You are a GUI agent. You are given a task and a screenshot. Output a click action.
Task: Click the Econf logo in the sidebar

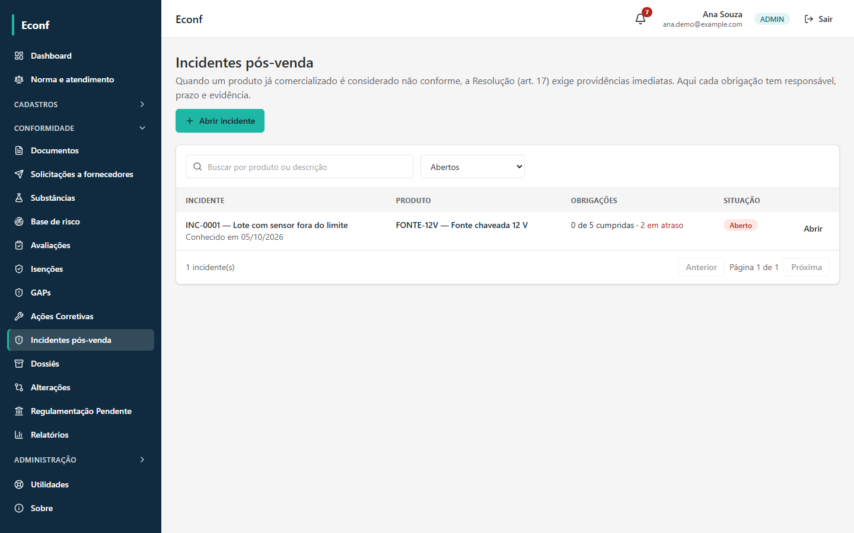(x=36, y=25)
